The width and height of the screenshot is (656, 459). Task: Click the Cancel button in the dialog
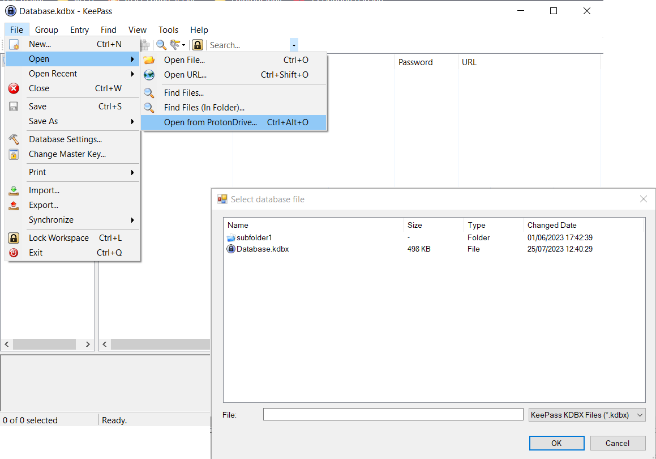pyautogui.click(x=618, y=443)
